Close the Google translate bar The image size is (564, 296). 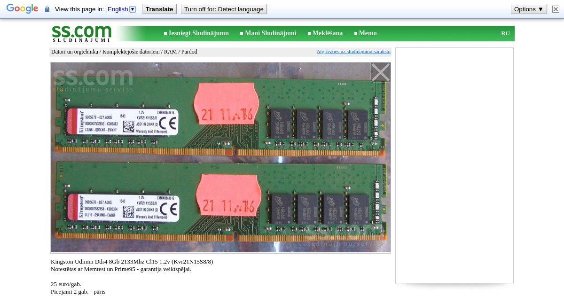(556, 9)
